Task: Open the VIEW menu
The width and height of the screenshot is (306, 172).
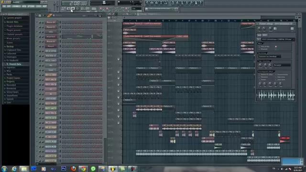Action: 24,6
